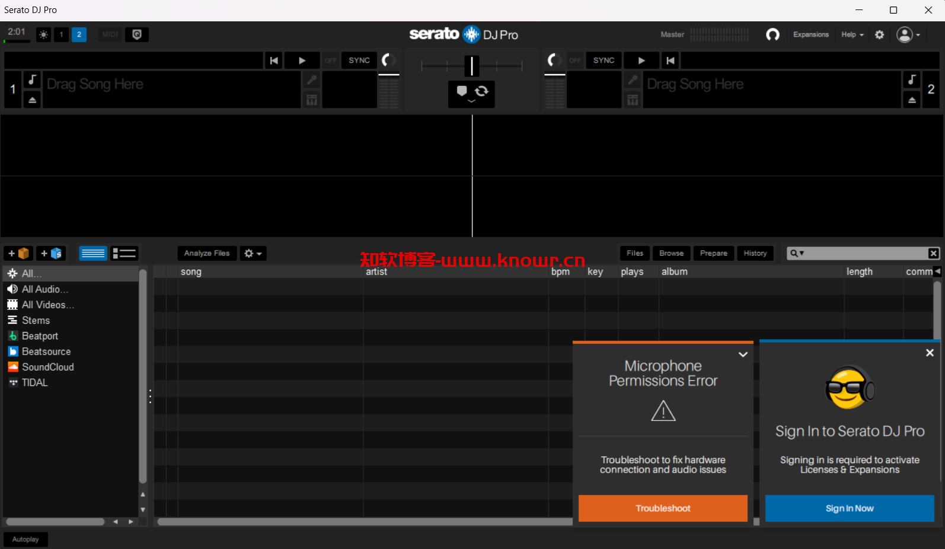945x549 pixels.
Task: Select display view mode 2
Action: click(x=79, y=35)
